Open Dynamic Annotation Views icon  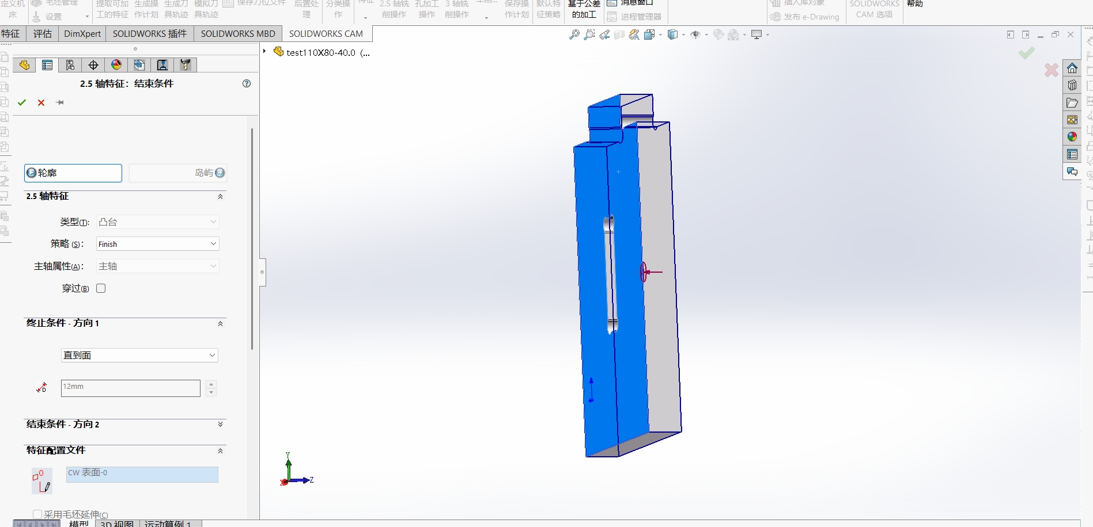(x=634, y=35)
